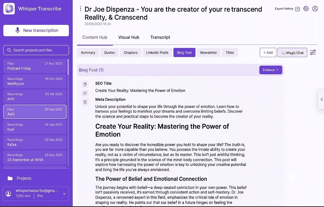This screenshot has height=207, width=324.
Task: Open Magic Chat
Action: pyautogui.click(x=292, y=52)
